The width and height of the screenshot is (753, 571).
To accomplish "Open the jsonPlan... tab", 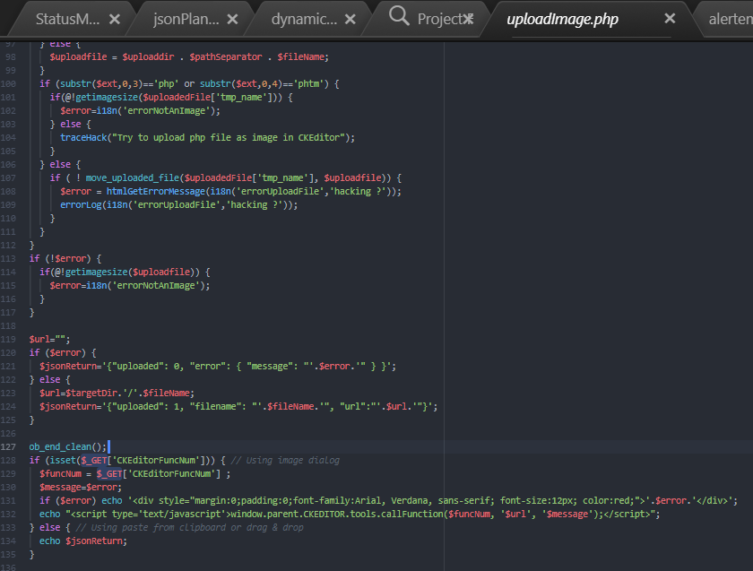I will click(185, 19).
